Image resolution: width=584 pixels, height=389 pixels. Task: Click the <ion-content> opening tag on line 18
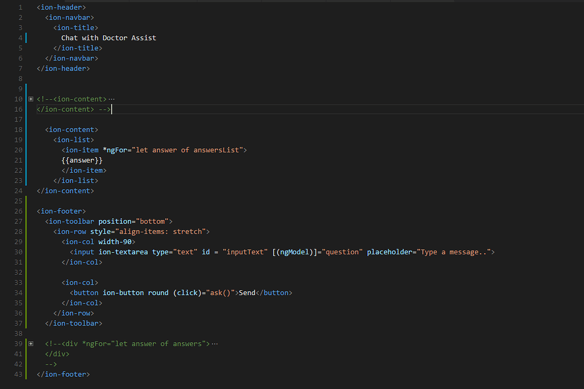click(71, 129)
